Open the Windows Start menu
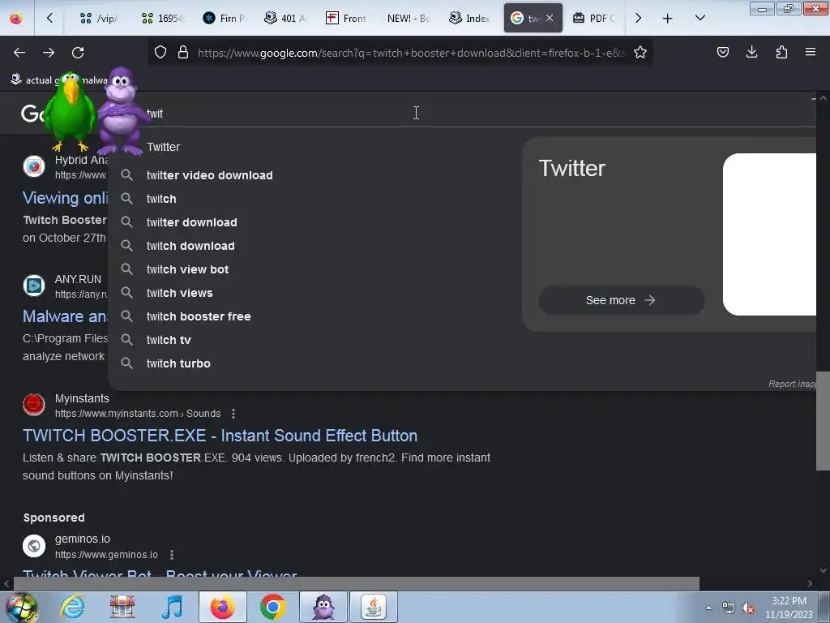Screen dimensions: 830x623 point(22,607)
